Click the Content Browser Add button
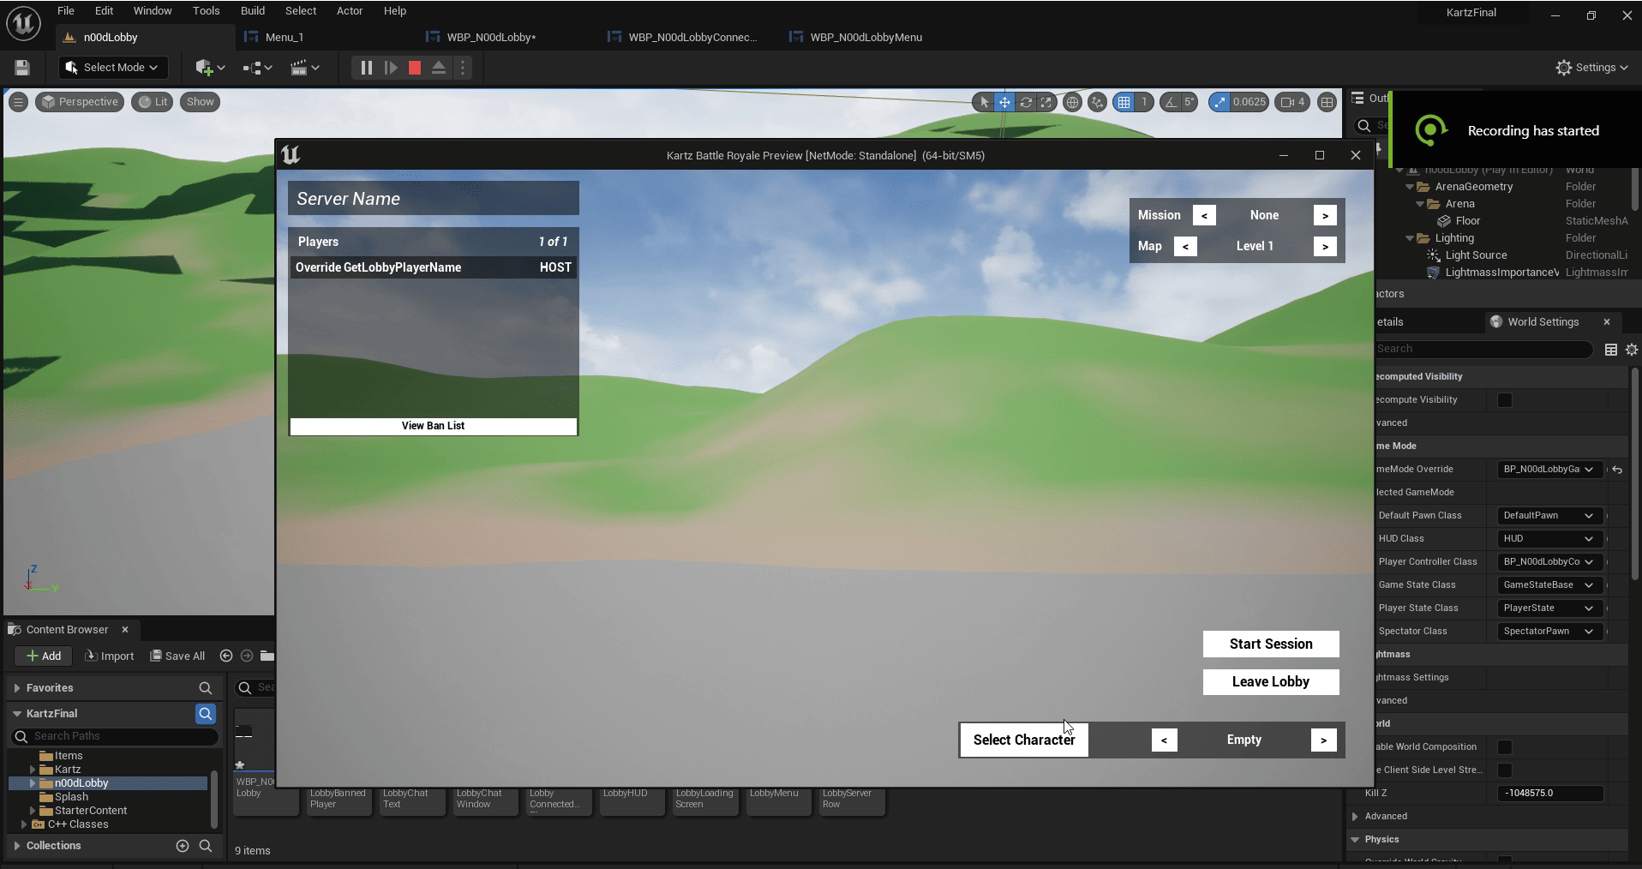This screenshot has height=869, width=1642. click(x=44, y=656)
